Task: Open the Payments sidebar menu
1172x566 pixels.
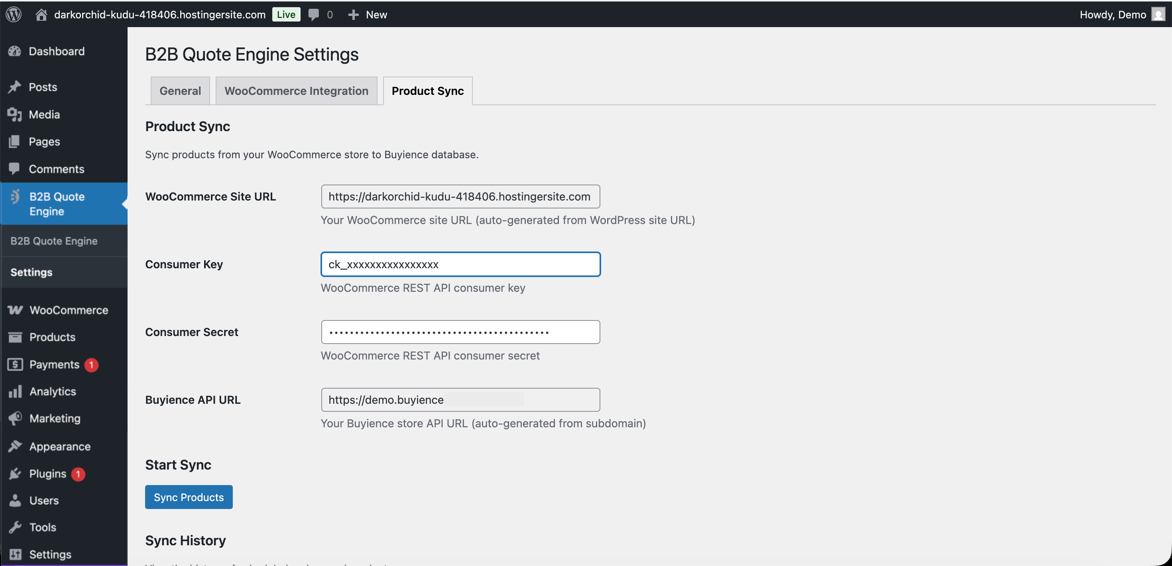Action: click(54, 364)
